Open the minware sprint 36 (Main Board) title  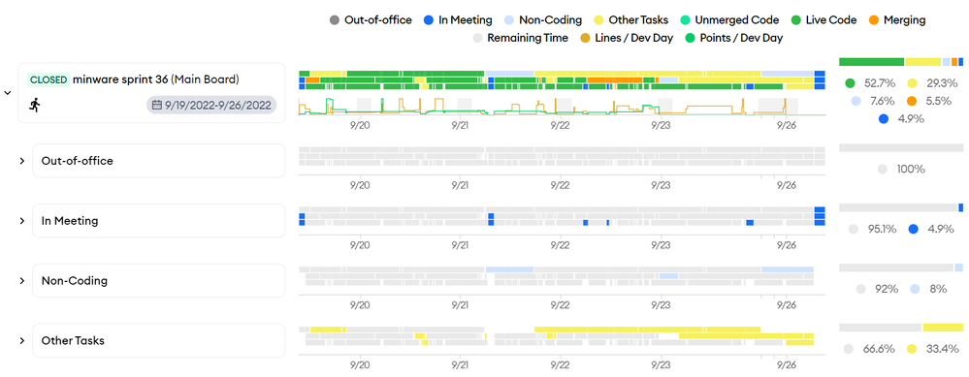156,79
